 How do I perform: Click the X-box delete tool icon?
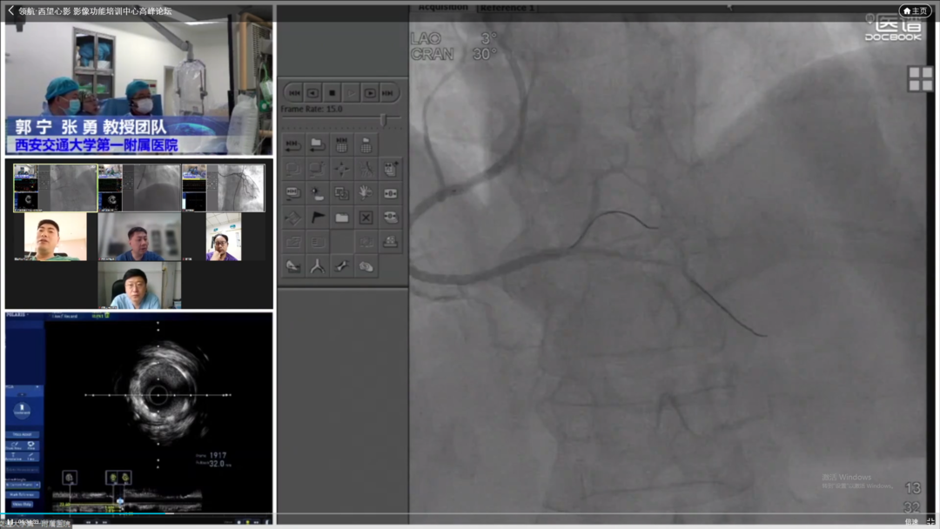tap(366, 218)
